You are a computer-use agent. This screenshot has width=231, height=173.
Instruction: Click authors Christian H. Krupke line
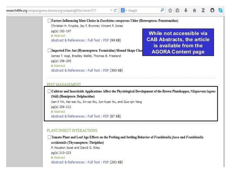(x=87, y=26)
